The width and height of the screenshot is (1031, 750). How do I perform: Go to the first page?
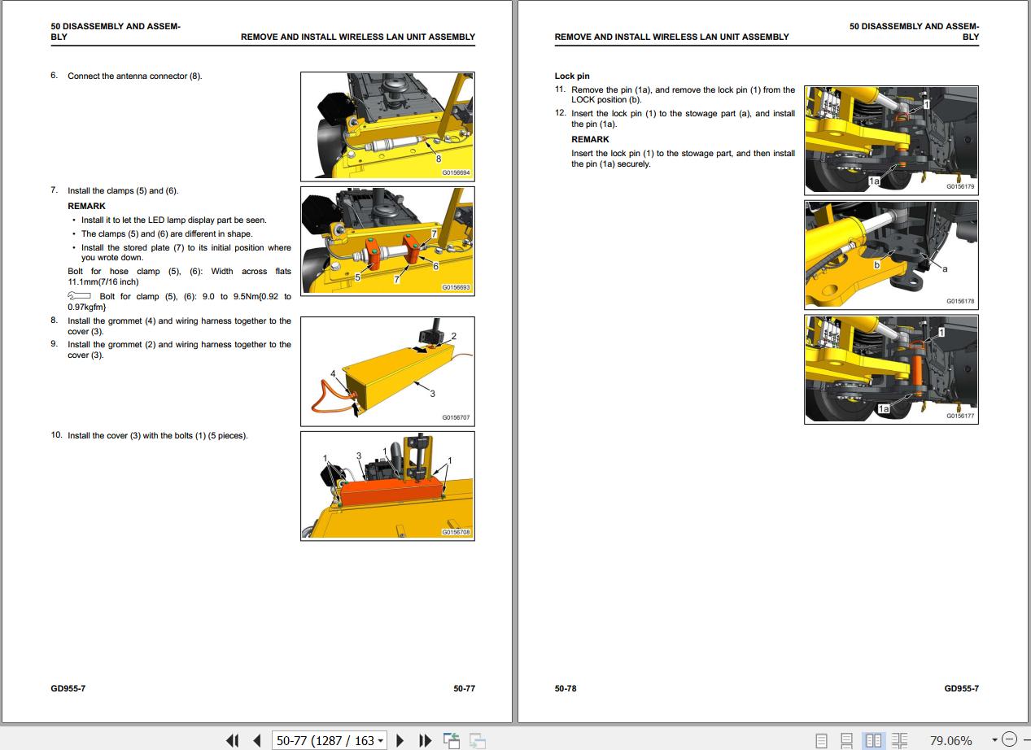(233, 740)
